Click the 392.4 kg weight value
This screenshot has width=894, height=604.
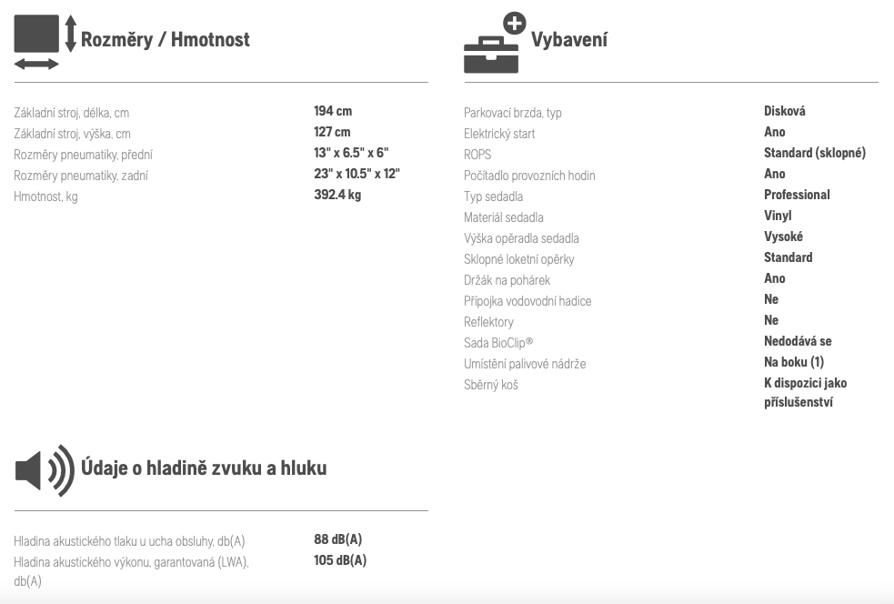(337, 195)
